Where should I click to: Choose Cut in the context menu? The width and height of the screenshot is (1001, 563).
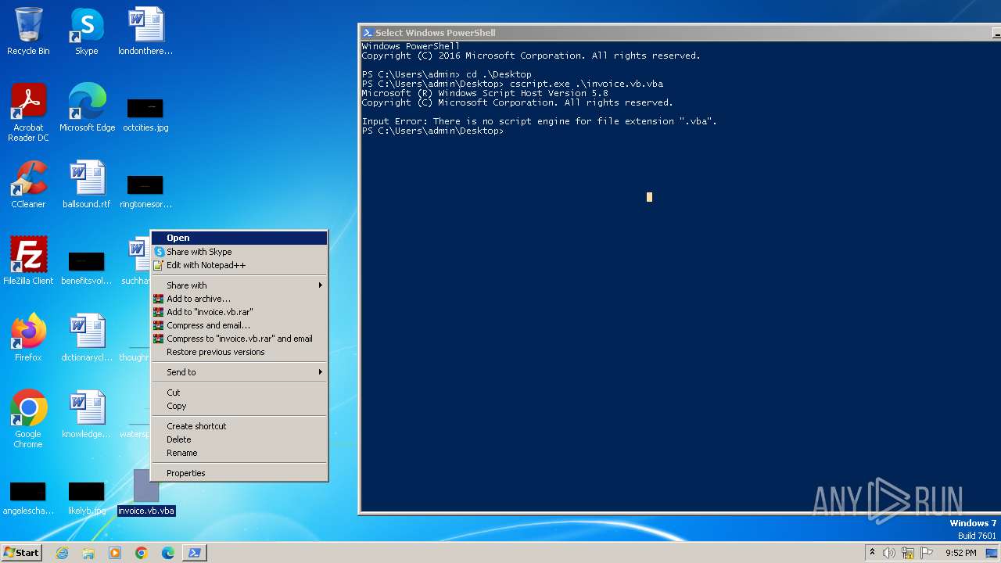point(239,393)
